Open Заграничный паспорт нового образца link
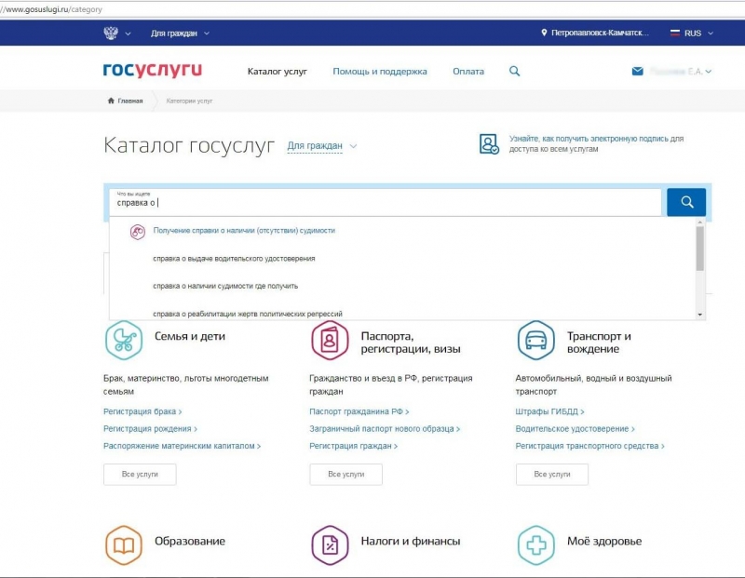 [x=385, y=428]
